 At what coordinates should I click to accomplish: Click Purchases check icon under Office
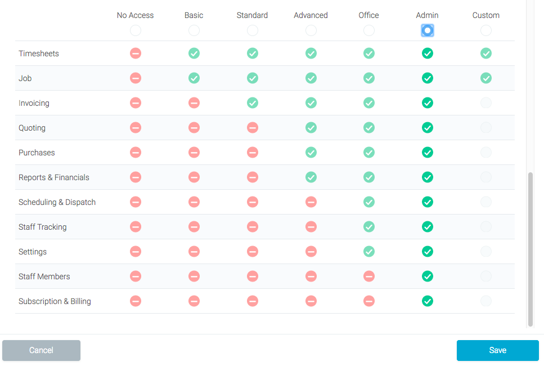[369, 153]
